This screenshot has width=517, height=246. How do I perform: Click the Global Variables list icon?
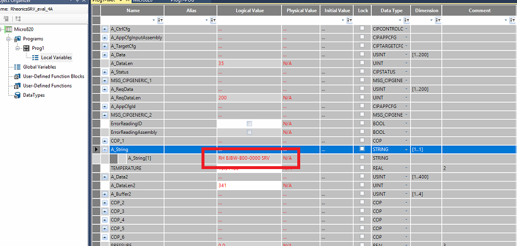coord(18,67)
